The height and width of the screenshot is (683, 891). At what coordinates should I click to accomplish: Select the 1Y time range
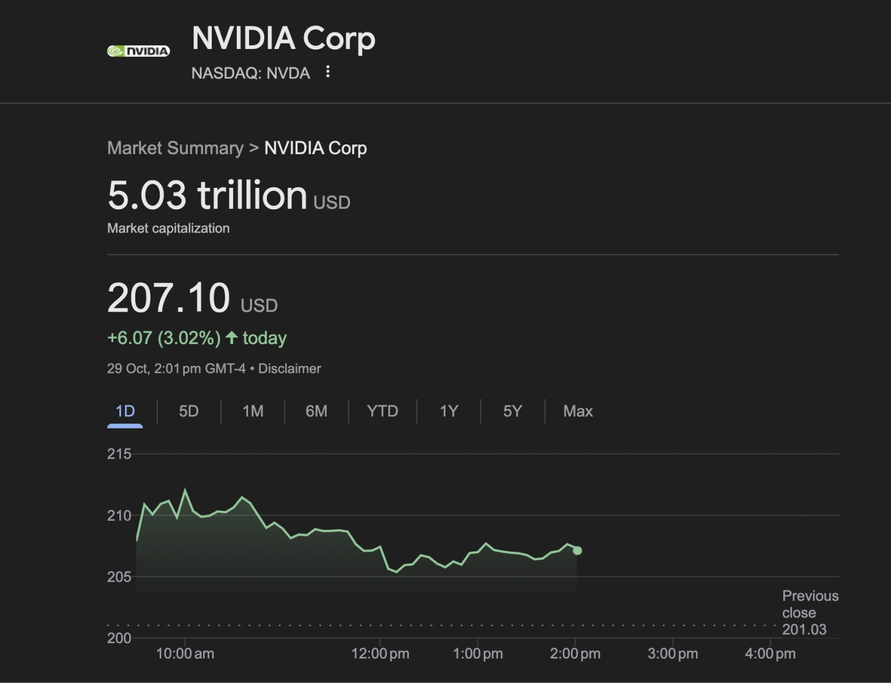point(449,411)
